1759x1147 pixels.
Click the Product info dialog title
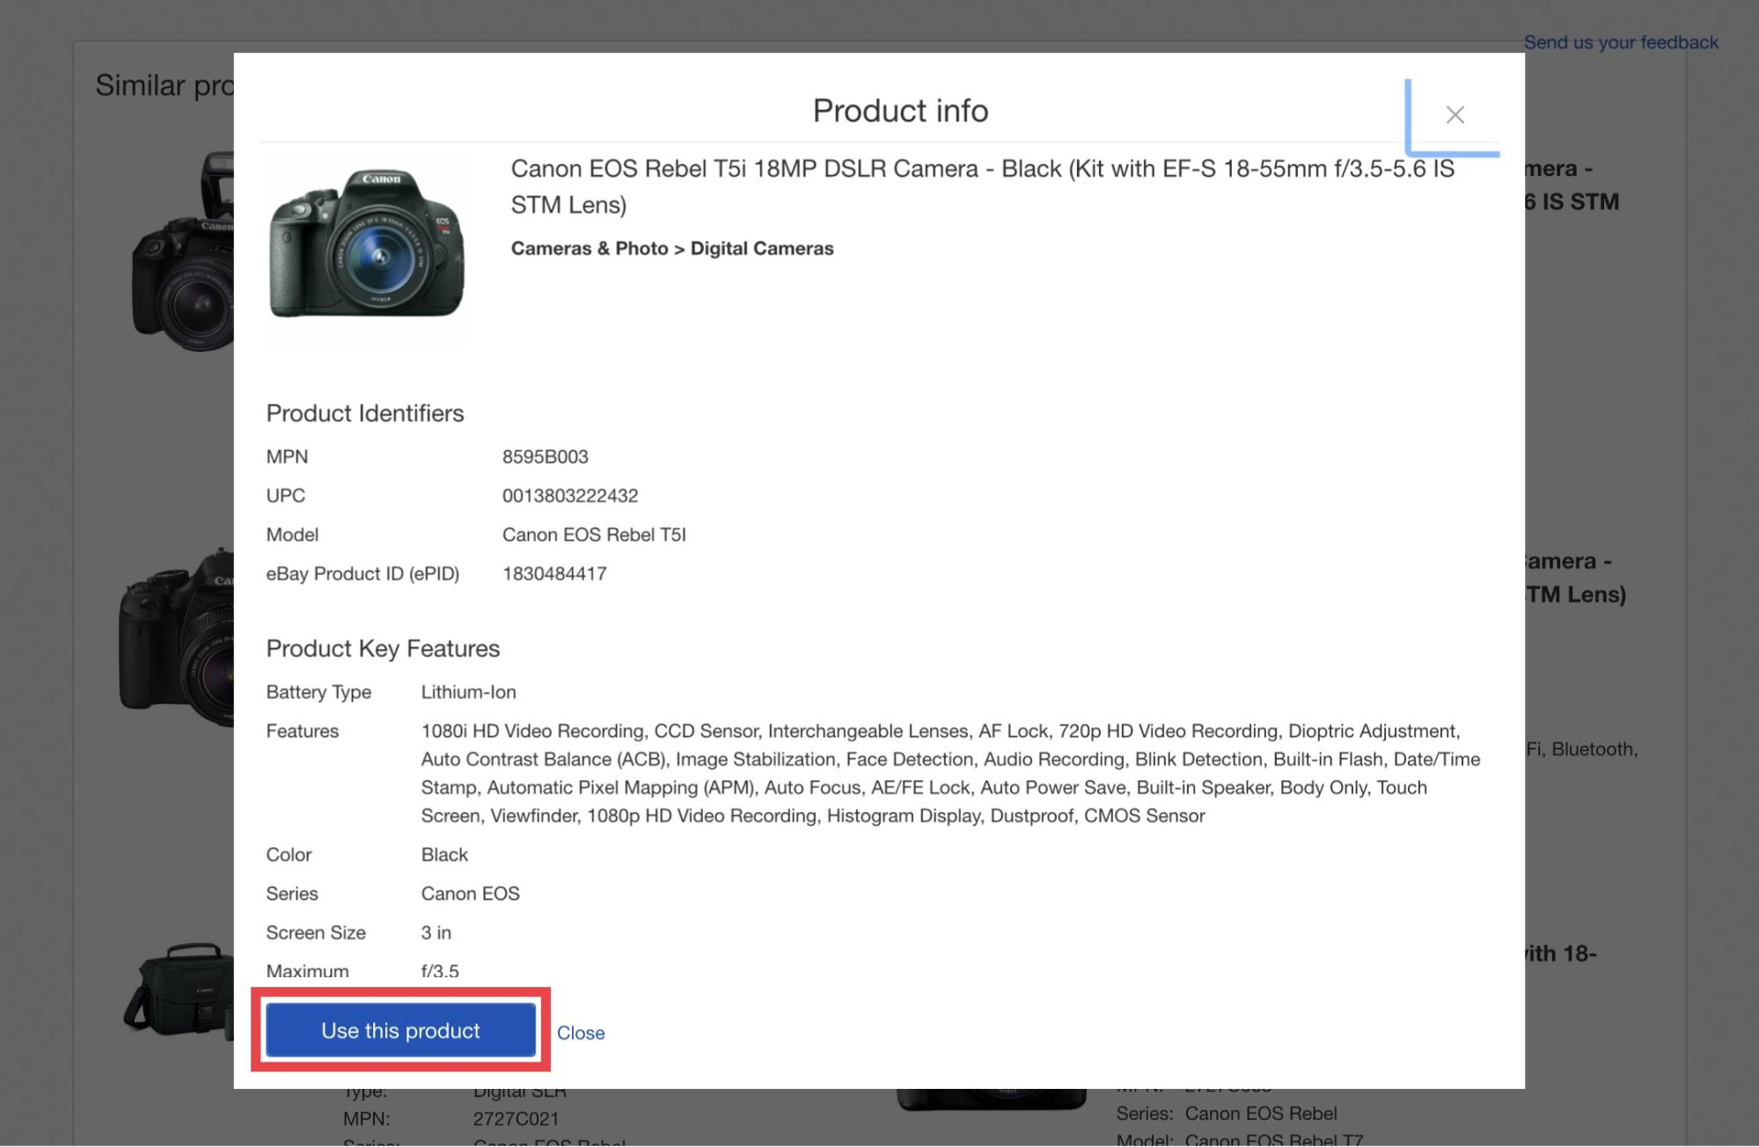(900, 111)
